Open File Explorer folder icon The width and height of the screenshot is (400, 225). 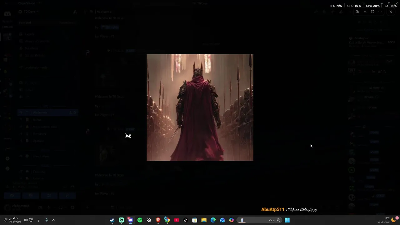(x=204, y=220)
